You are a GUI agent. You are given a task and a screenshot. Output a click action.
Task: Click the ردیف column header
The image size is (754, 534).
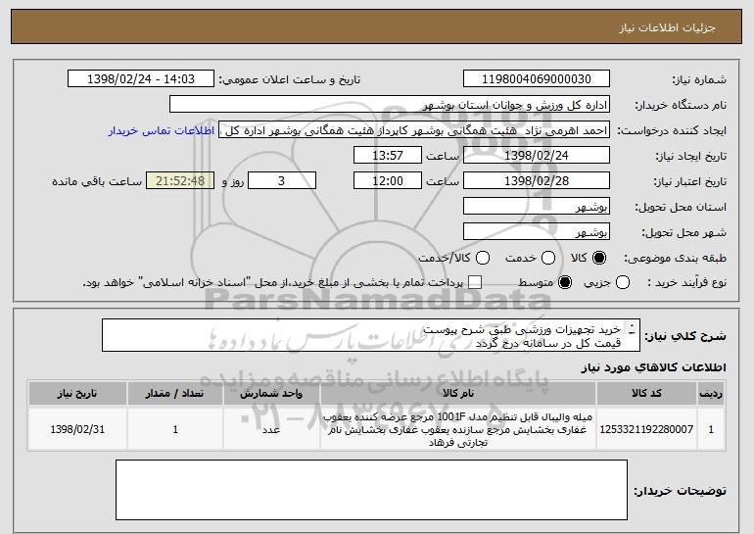pos(711,393)
